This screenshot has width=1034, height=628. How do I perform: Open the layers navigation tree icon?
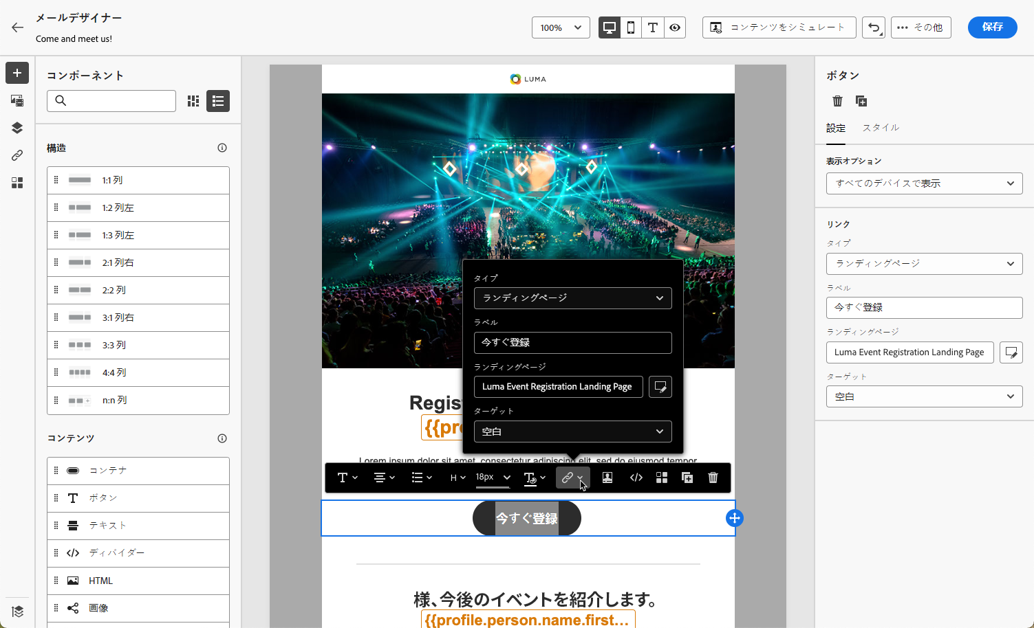point(17,128)
